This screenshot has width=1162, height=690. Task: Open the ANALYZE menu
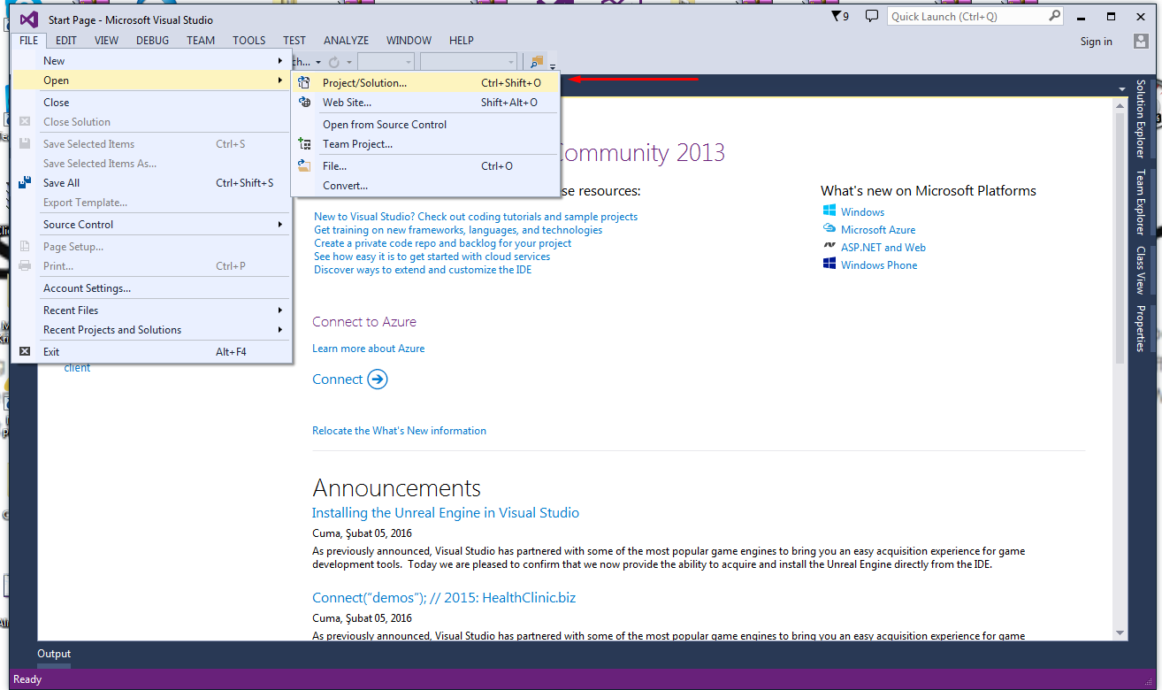click(347, 40)
